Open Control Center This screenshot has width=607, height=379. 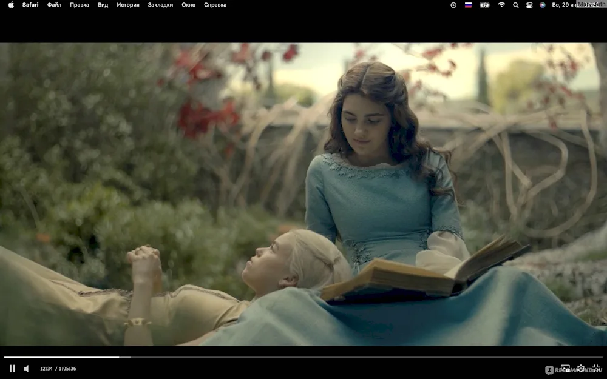529,5
